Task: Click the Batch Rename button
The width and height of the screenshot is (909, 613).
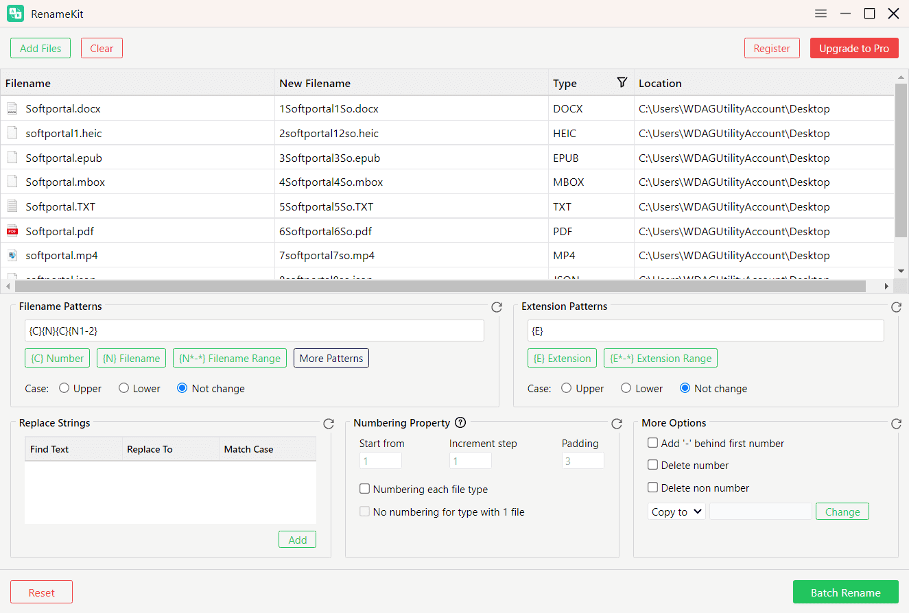Action: click(845, 592)
